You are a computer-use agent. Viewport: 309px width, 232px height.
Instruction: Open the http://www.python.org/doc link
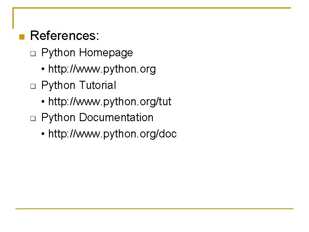click(x=112, y=134)
